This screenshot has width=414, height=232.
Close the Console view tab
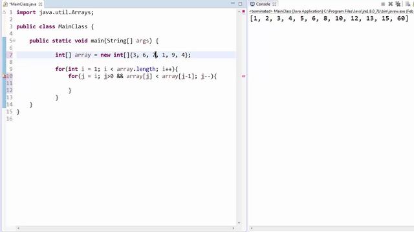pyautogui.click(x=274, y=5)
